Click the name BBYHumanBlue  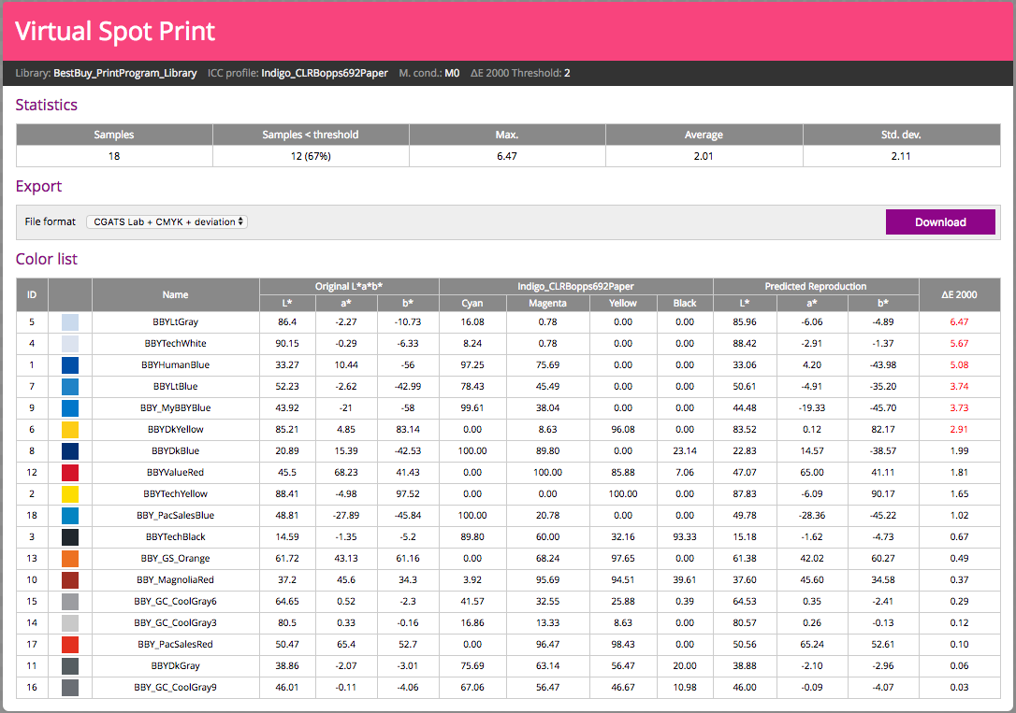[176, 365]
